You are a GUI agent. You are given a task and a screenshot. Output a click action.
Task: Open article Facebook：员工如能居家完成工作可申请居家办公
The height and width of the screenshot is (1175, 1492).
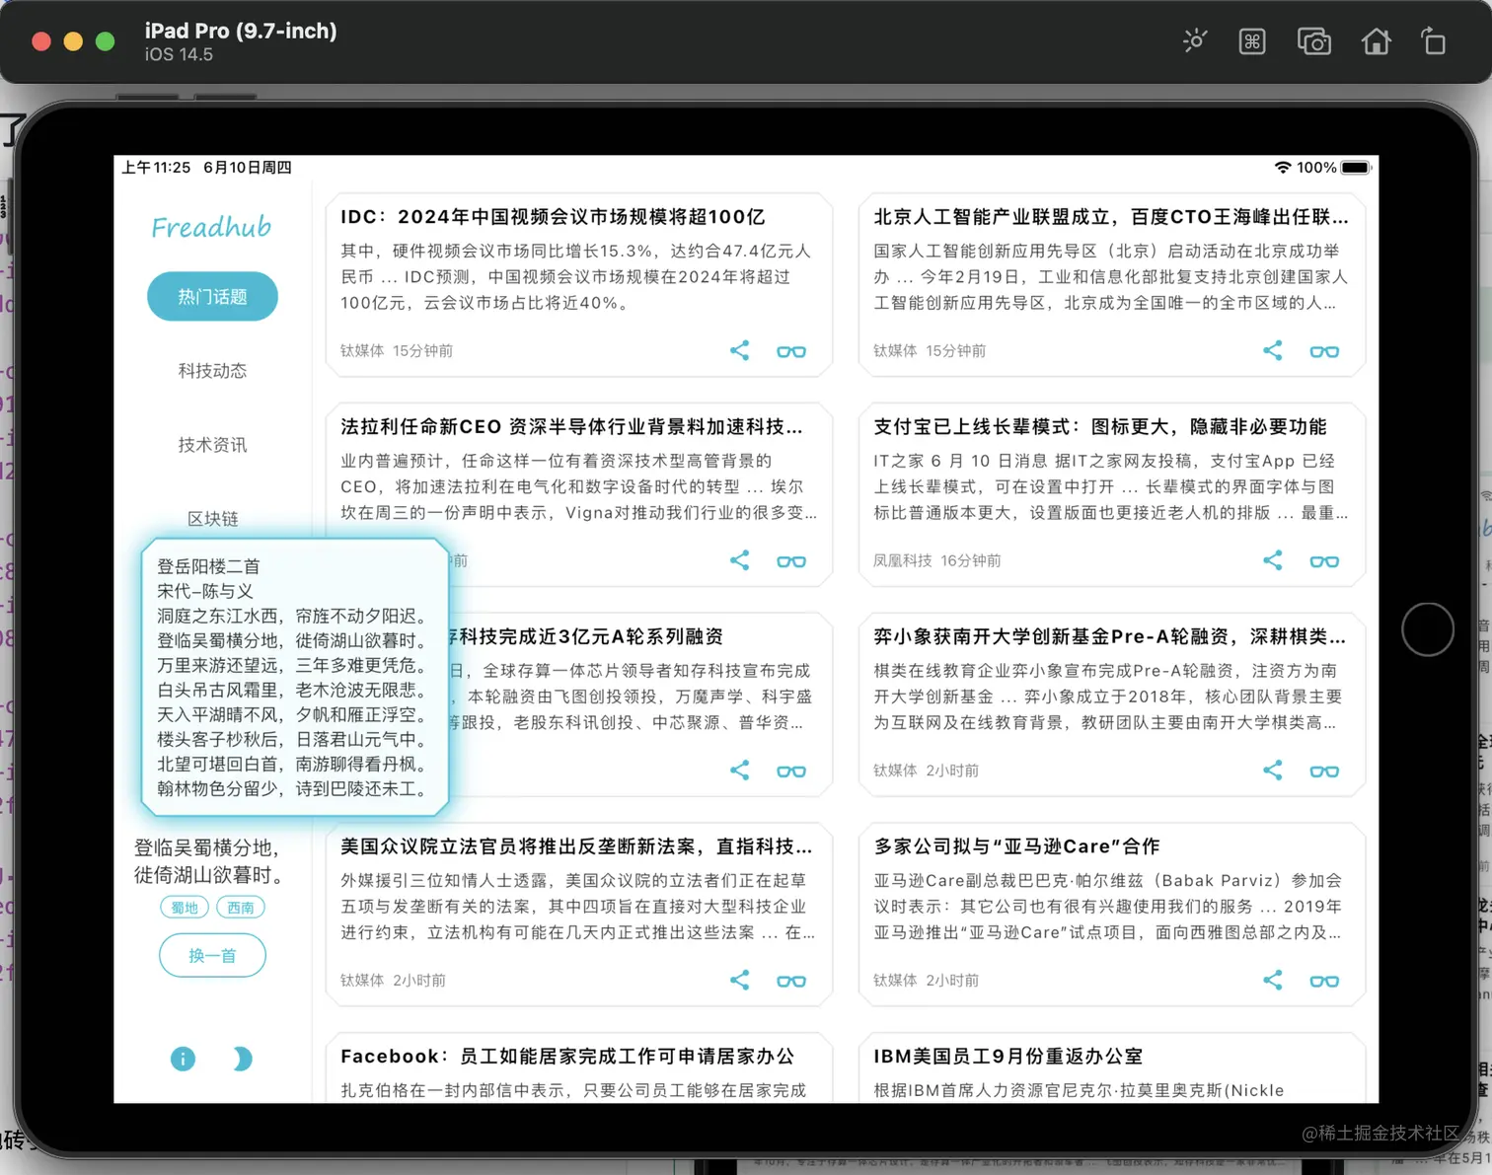pos(579,1068)
